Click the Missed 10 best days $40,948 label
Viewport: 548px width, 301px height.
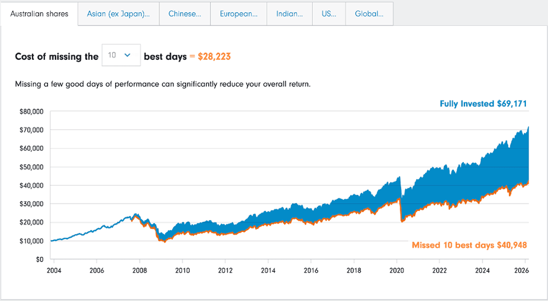[469, 245]
